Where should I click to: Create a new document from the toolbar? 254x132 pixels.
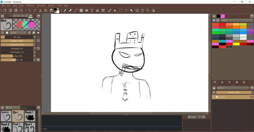coord(5,10)
